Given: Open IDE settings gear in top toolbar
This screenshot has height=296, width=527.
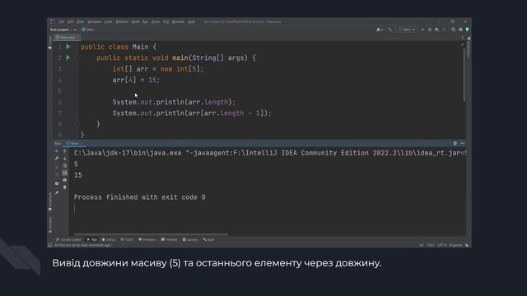Looking at the screenshot, I should 460,30.
